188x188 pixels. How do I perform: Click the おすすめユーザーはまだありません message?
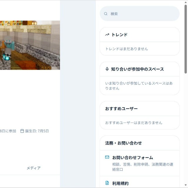click(x=134, y=123)
